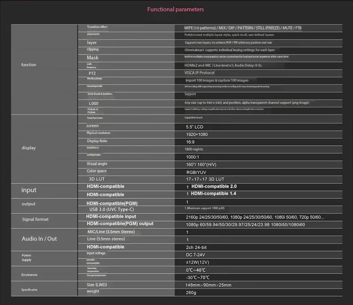The image size is (353, 305).
Task: Click the 'Media Library' row label
Action: click(94, 78)
